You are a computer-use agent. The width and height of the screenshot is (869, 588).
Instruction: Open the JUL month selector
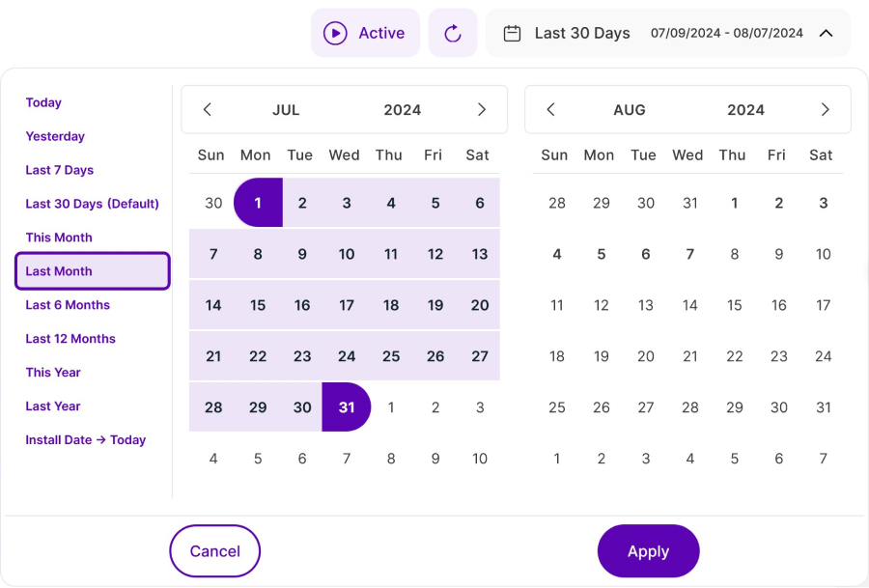tap(286, 110)
